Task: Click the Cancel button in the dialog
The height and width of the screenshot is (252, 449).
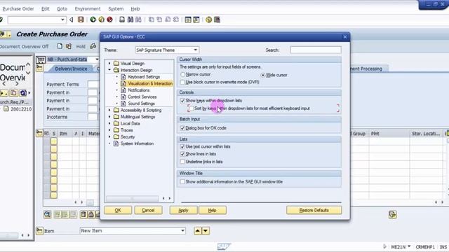Action: pyautogui.click(x=148, y=210)
